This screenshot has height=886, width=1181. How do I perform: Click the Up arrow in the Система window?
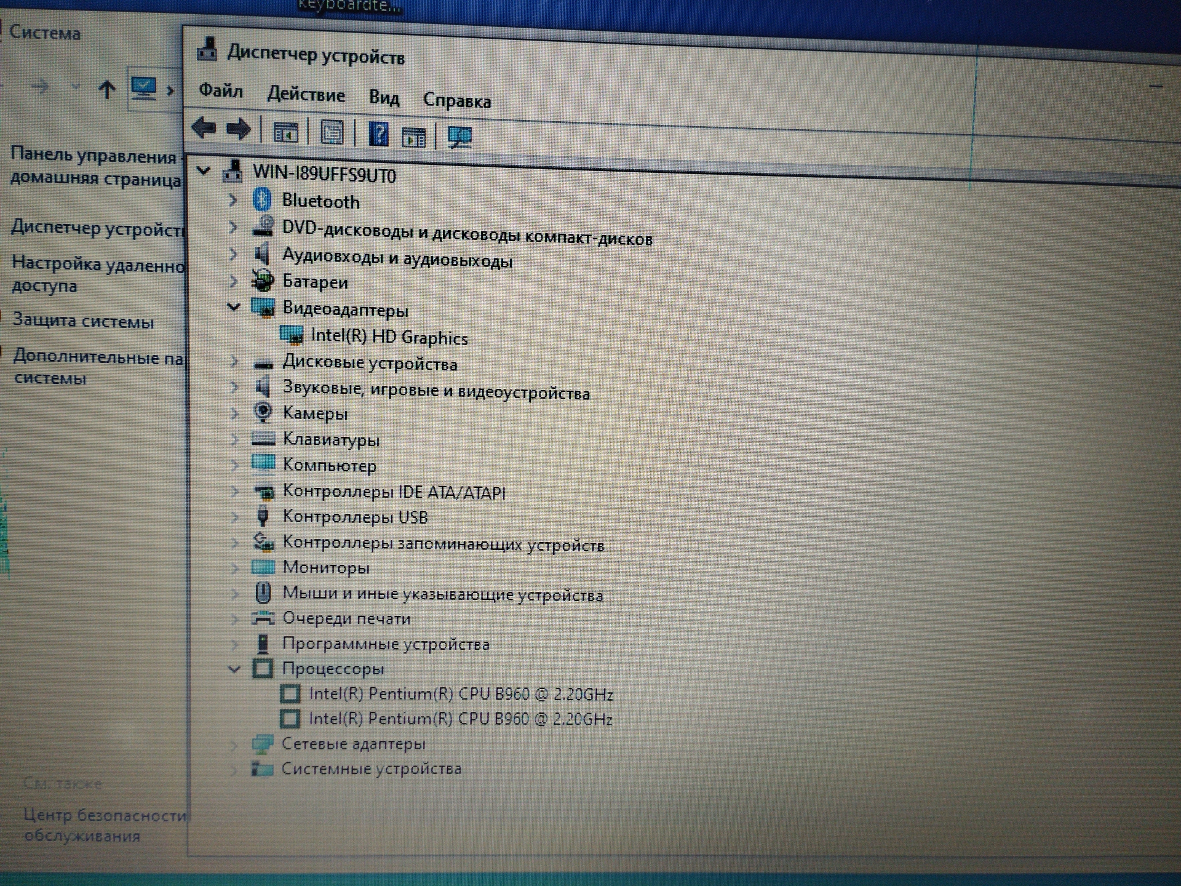click(107, 90)
